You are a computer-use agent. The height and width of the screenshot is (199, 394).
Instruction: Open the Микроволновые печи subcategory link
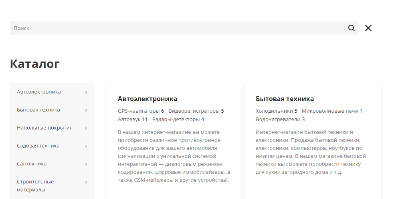(x=330, y=111)
